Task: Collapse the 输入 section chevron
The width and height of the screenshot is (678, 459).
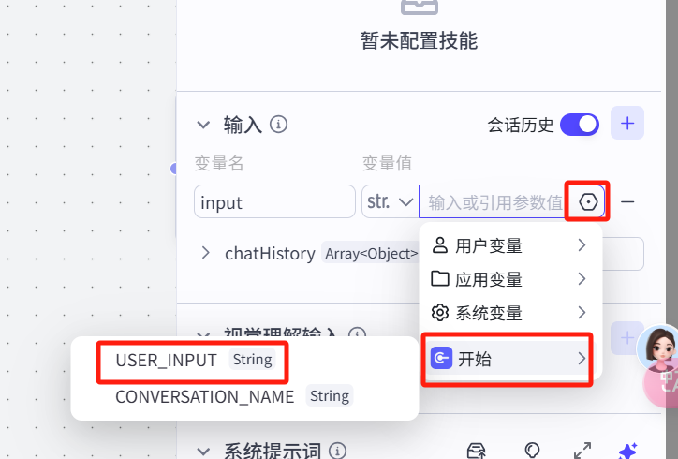Action: pos(203,125)
